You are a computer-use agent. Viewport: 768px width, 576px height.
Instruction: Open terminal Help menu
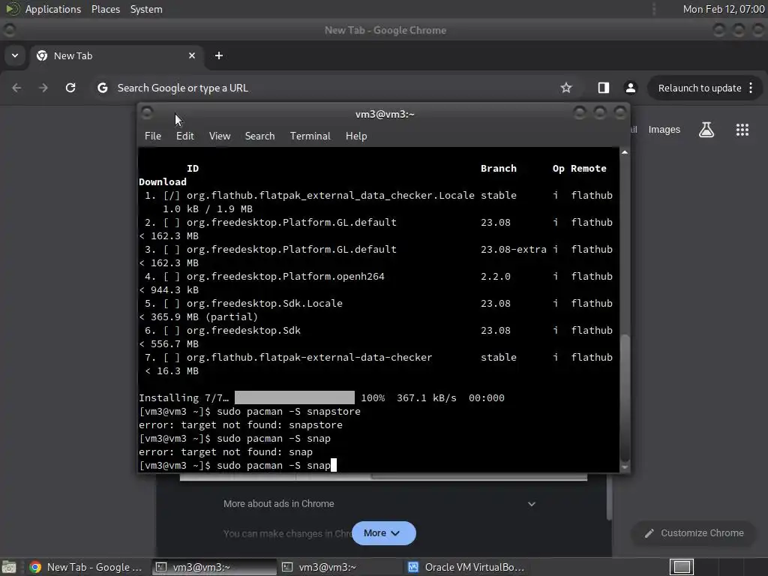[356, 136]
